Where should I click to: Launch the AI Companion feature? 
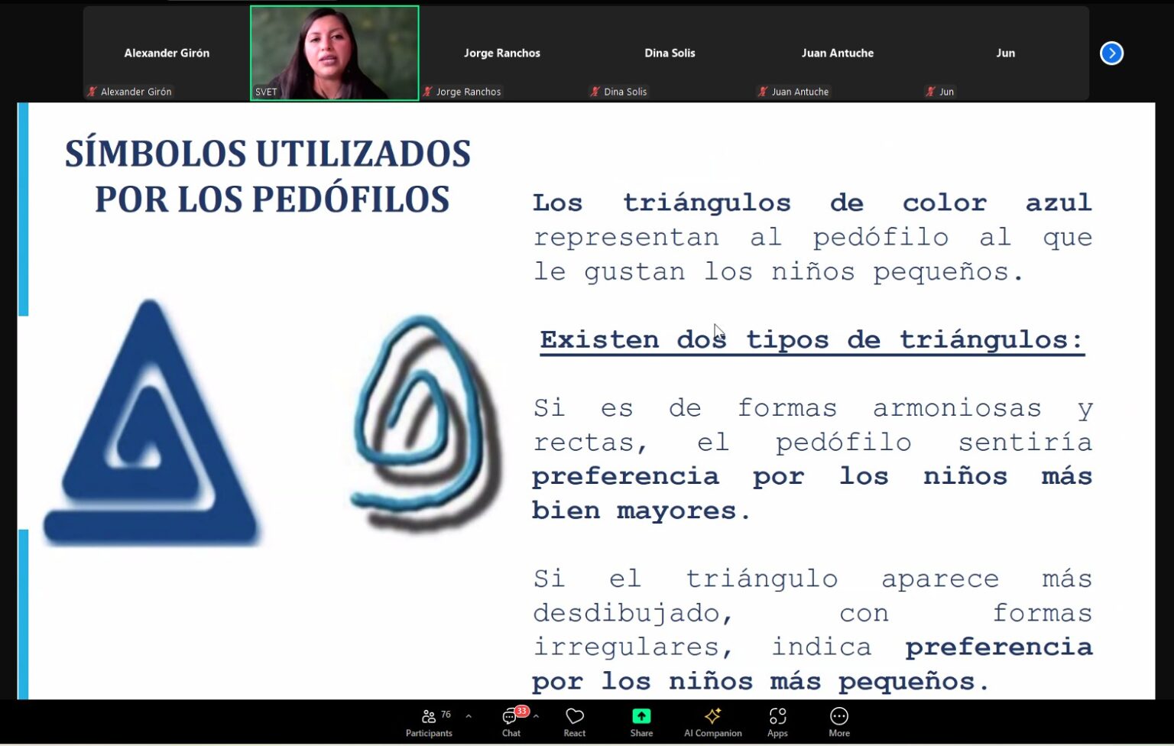point(712,722)
